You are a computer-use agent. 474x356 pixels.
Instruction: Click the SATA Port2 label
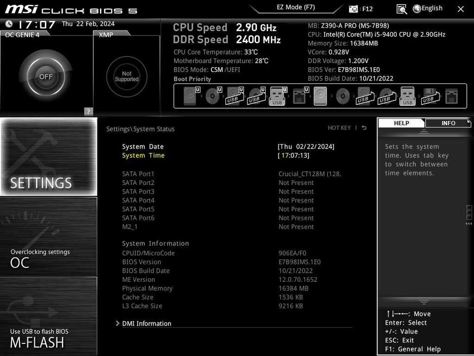[x=138, y=183]
